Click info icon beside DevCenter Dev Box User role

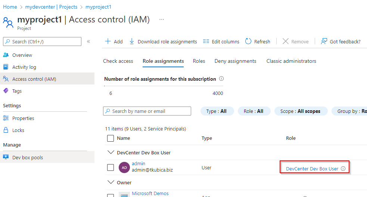pyautogui.click(x=343, y=169)
